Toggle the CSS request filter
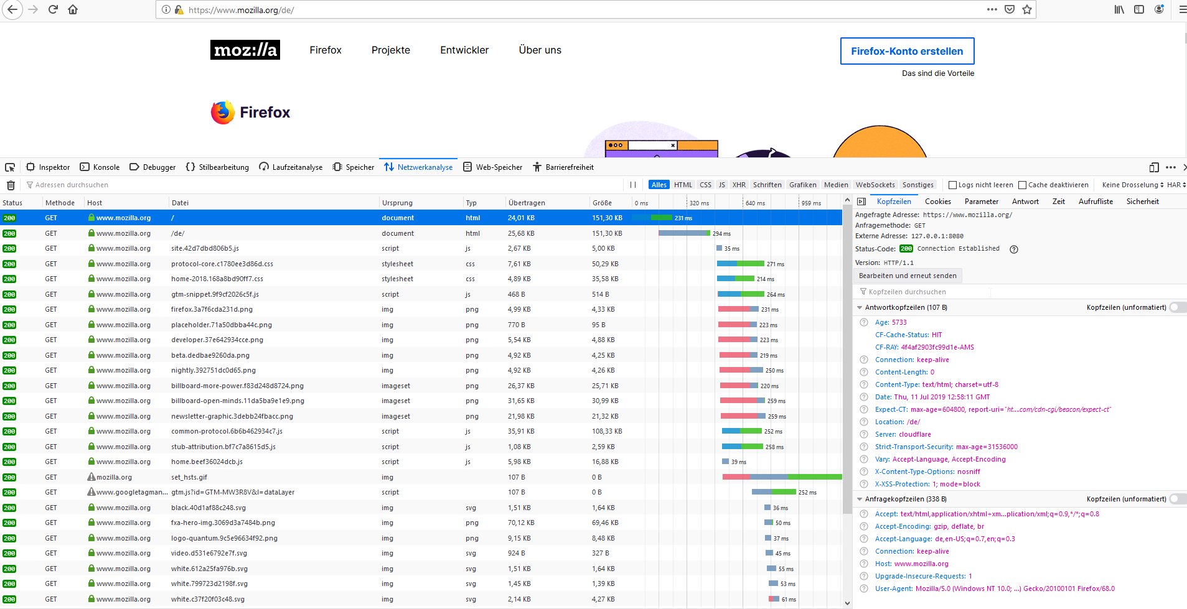1187x609 pixels. pyautogui.click(x=705, y=185)
